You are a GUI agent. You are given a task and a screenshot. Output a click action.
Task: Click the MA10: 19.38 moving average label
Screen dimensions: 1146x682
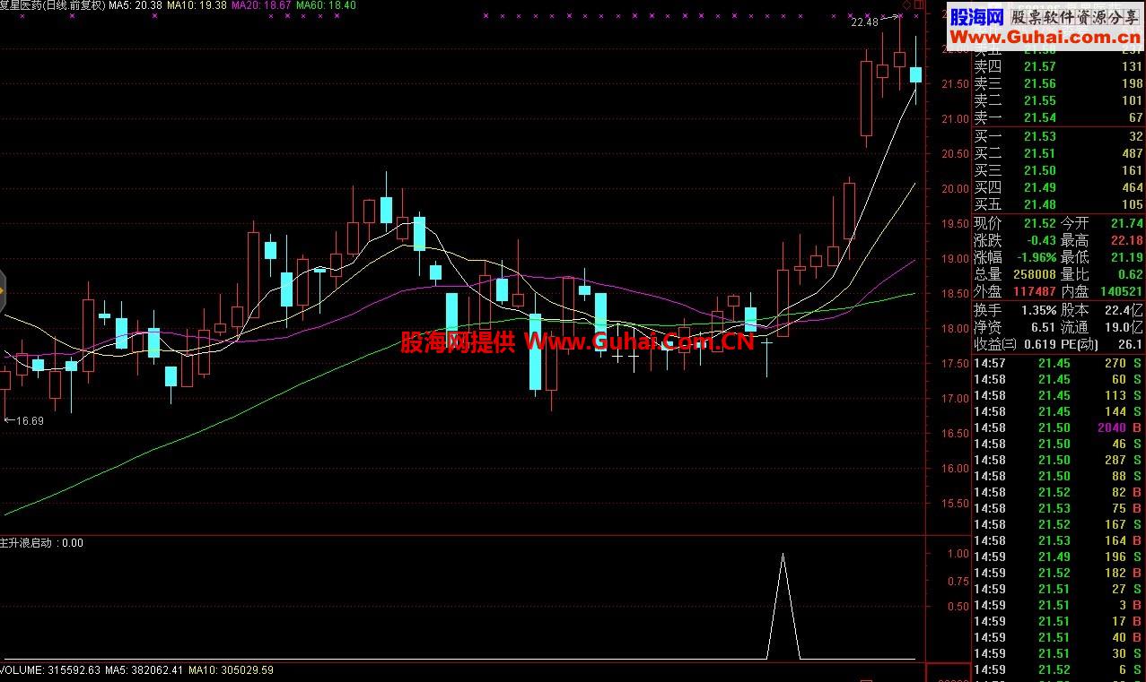click(x=197, y=5)
